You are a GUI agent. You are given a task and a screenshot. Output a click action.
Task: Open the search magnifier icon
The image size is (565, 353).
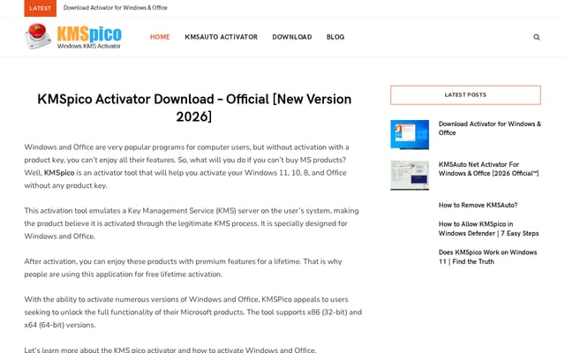click(537, 37)
